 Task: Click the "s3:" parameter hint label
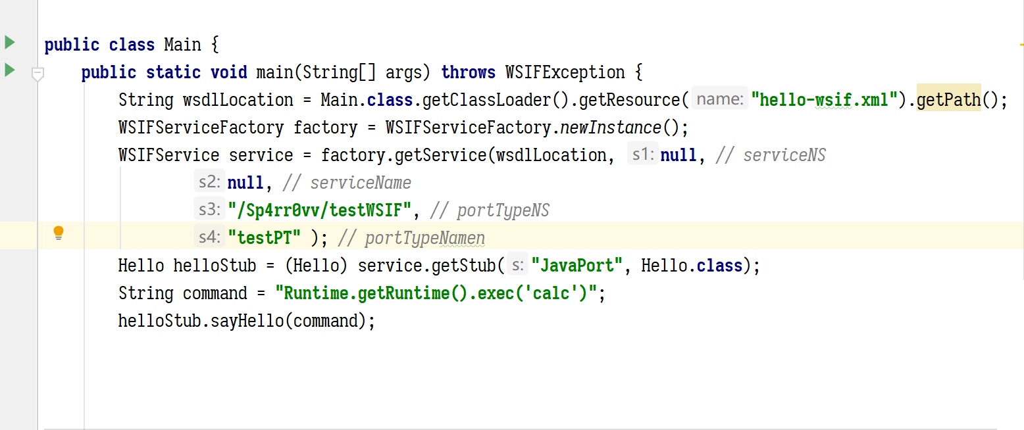(x=210, y=210)
